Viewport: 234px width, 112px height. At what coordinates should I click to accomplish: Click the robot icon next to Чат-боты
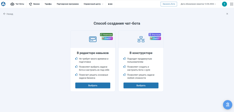(12, 4)
